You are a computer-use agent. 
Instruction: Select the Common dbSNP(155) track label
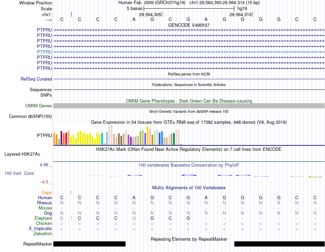30,116
